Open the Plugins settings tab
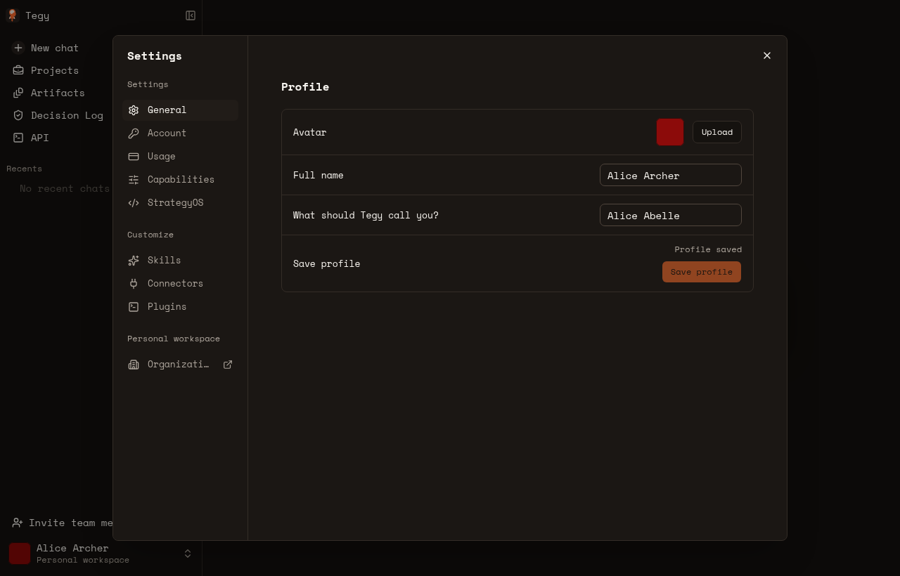The width and height of the screenshot is (900, 576). coord(181,307)
